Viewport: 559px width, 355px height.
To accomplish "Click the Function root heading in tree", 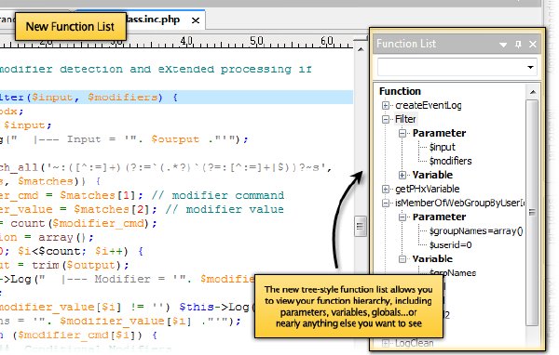I will tap(400, 91).
